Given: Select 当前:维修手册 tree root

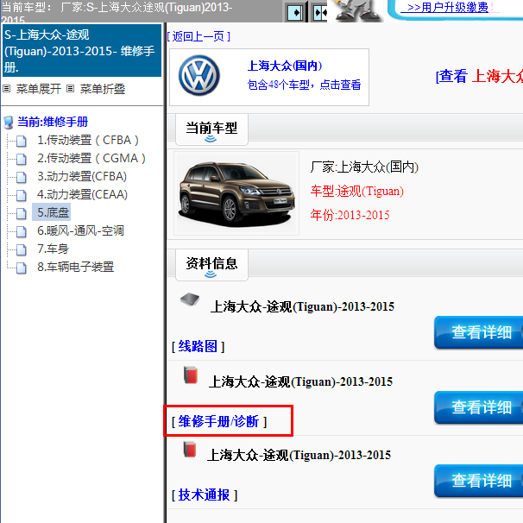Looking at the screenshot, I should (53, 122).
